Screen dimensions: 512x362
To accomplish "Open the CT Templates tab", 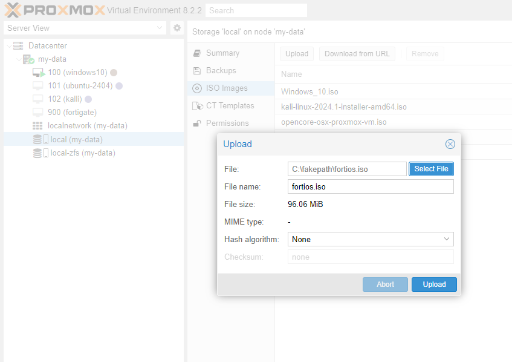I will 231,106.
